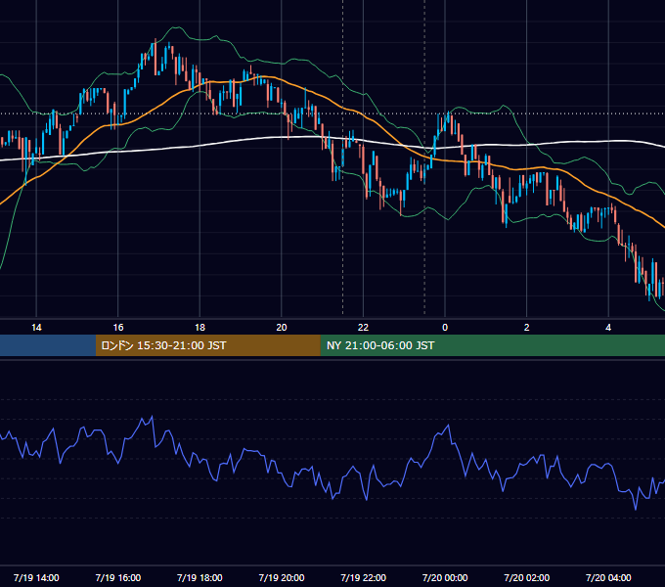Screen dimensions: 665x587
Task: Click the 7/19 18:00 date label
Action: 199,577
